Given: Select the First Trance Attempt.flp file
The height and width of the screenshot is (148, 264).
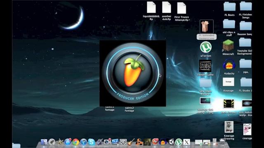Looking at the screenshot, I should coord(181,8).
